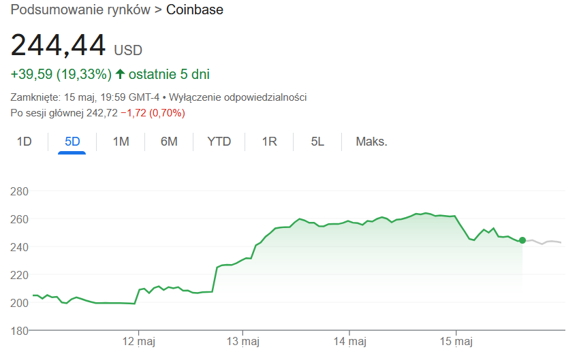The image size is (579, 356).
Task: Select the 5D range tab
Action: [72, 142]
